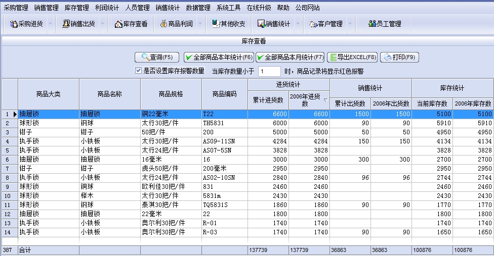Open the 库存管理 menu

tap(77, 8)
